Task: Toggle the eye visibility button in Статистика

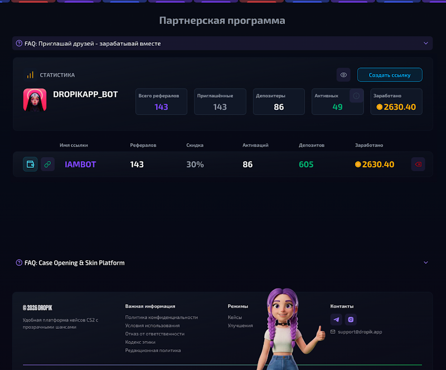Action: (343, 75)
